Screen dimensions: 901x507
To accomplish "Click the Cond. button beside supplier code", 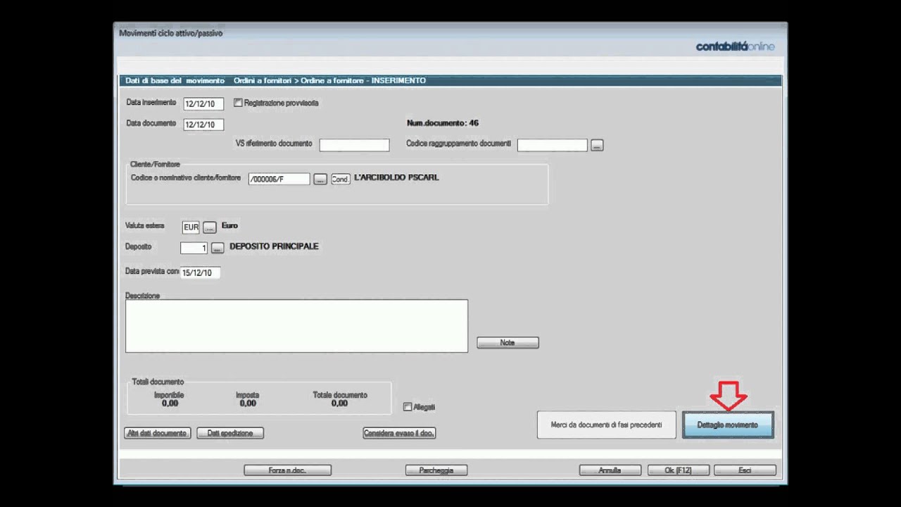I will point(340,180).
